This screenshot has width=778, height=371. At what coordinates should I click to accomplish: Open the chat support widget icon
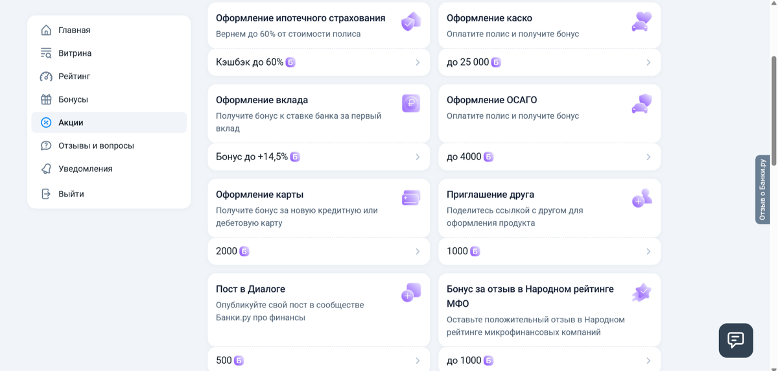(736, 340)
